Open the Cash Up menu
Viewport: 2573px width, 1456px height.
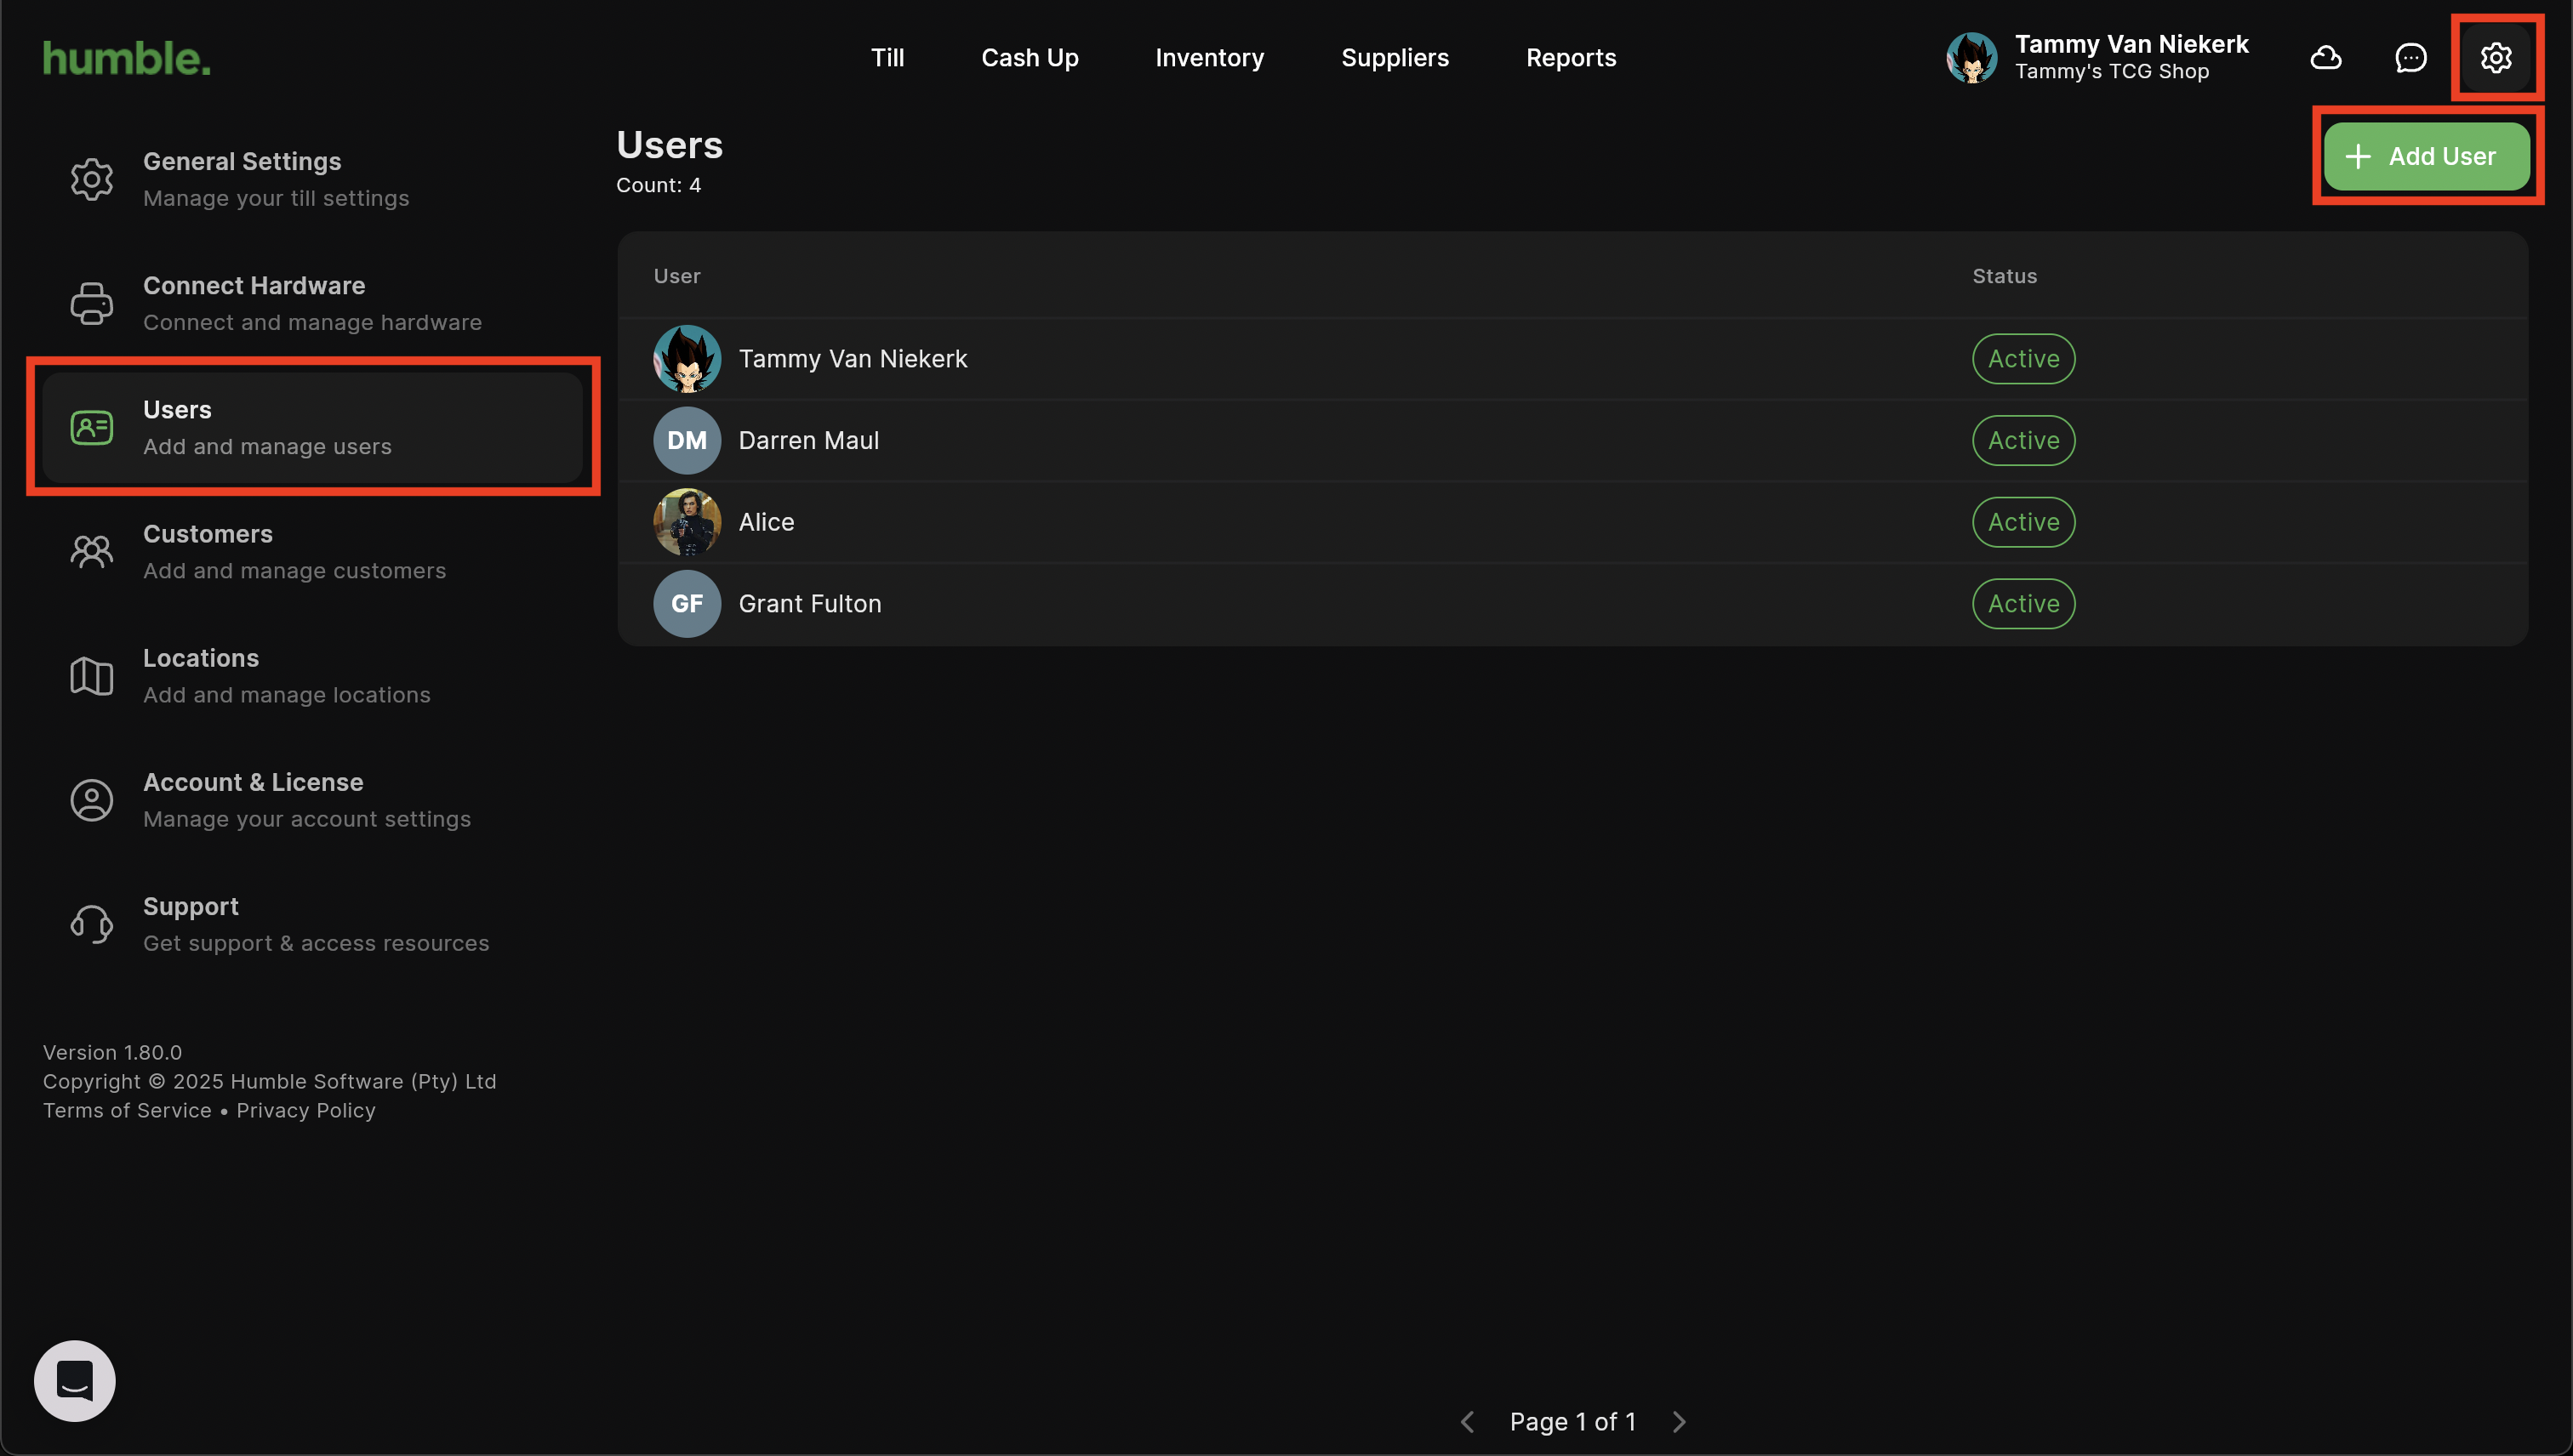tap(1030, 58)
